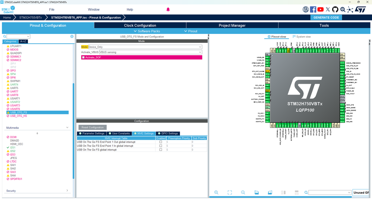The height and width of the screenshot is (200, 372).
Task: Select LTDC in the Multimedia list
Action: pos(13,162)
